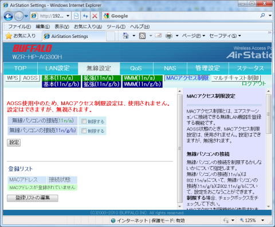Click the help panel scrollbar thumb

pos(269,114)
